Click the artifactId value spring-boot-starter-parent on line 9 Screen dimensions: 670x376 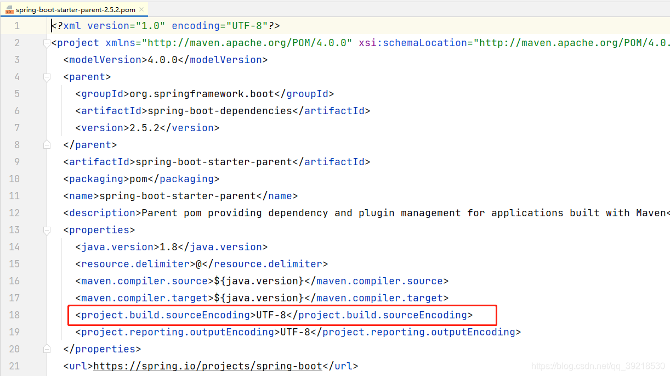(x=214, y=162)
